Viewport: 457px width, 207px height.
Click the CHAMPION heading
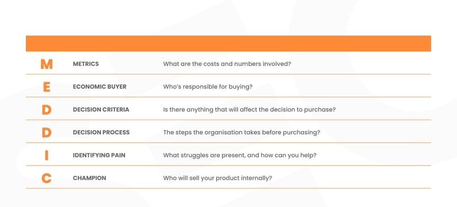89,178
